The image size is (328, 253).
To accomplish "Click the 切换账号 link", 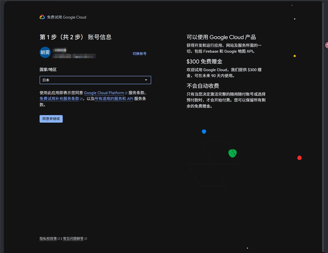I will tap(139, 54).
